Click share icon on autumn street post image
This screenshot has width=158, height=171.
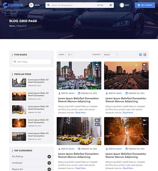point(145,124)
